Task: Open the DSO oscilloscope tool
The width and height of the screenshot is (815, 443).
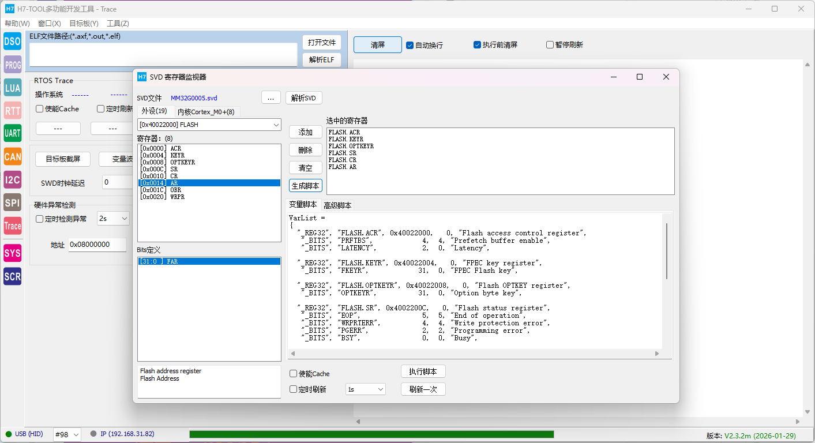Action: click(x=12, y=42)
